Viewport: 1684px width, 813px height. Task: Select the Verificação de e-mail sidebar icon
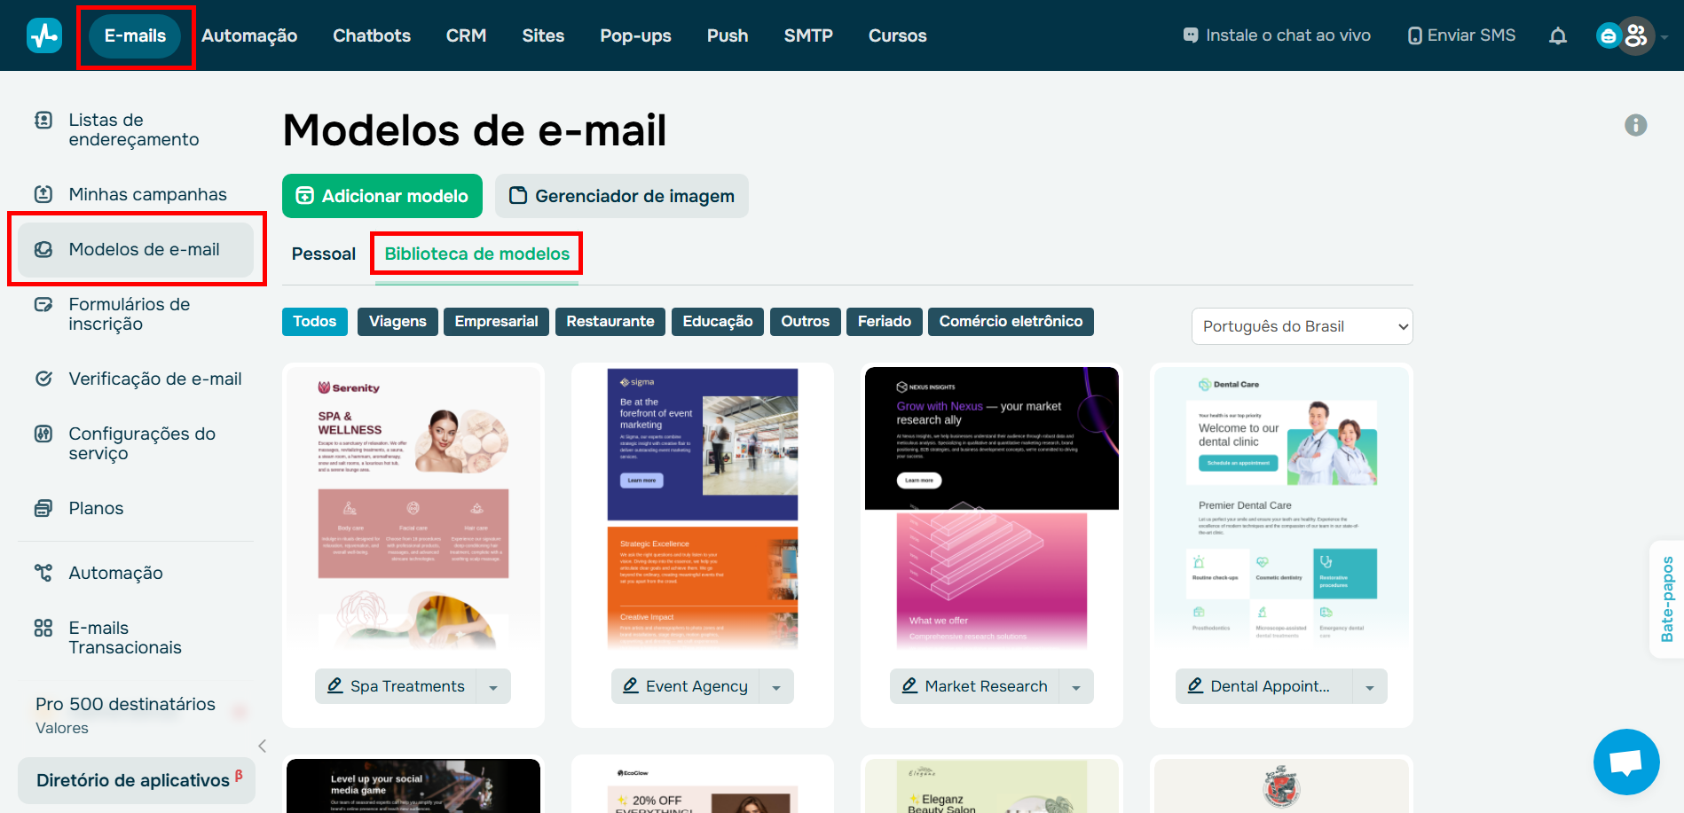43,379
